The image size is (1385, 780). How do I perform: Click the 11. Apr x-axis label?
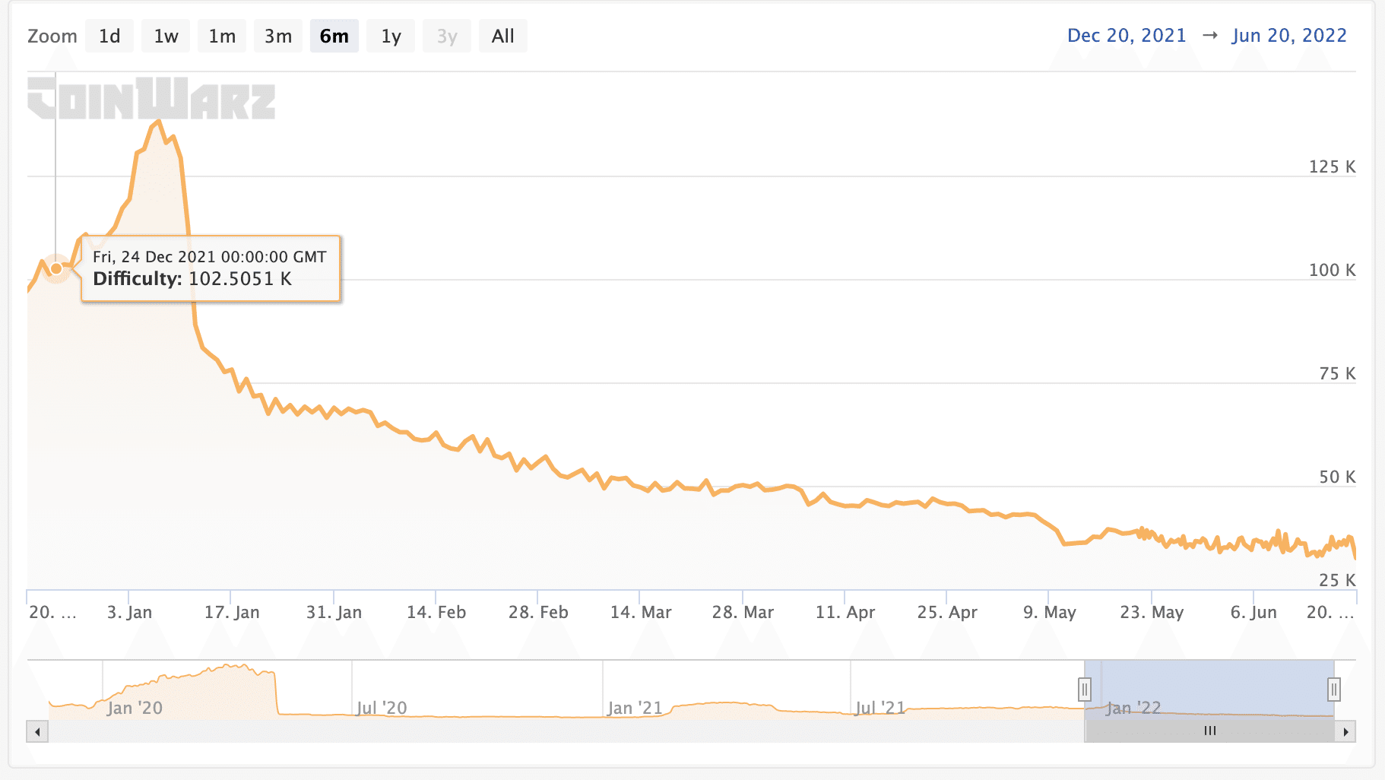pyautogui.click(x=845, y=612)
